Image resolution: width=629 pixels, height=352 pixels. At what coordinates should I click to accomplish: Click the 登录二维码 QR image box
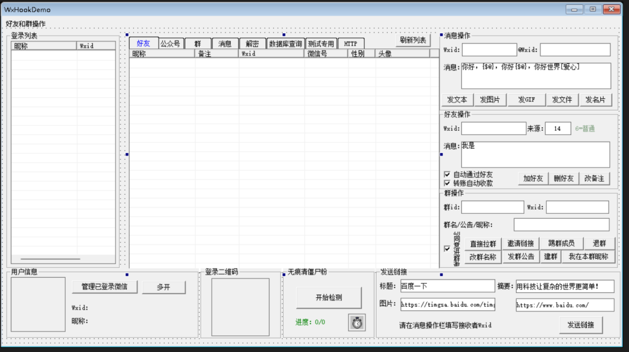click(240, 307)
